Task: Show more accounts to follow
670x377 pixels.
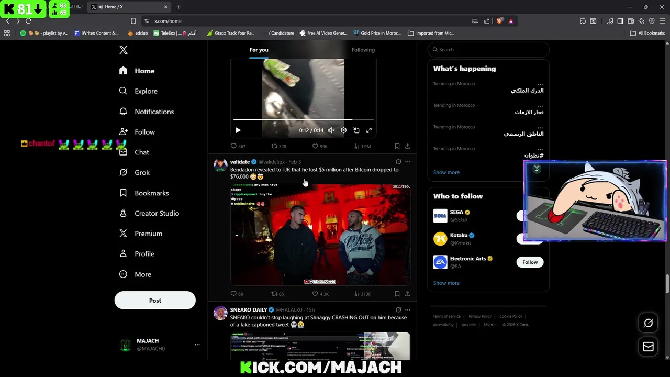Action: click(446, 283)
